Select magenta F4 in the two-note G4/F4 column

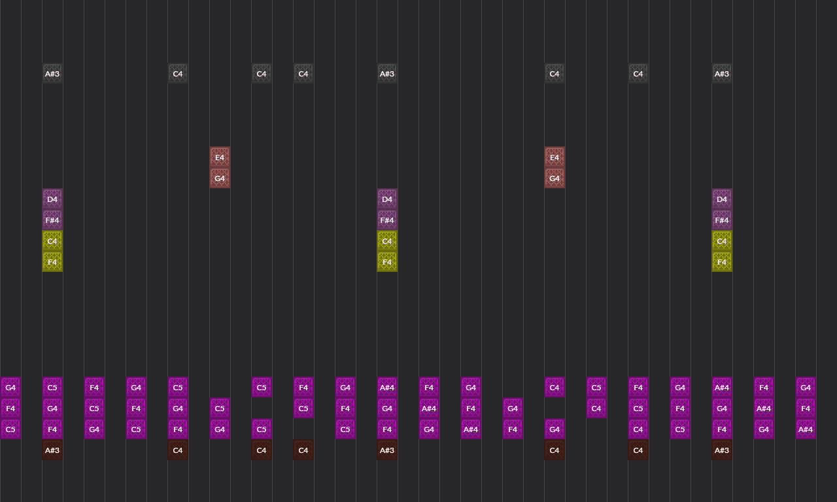pyautogui.click(x=513, y=429)
